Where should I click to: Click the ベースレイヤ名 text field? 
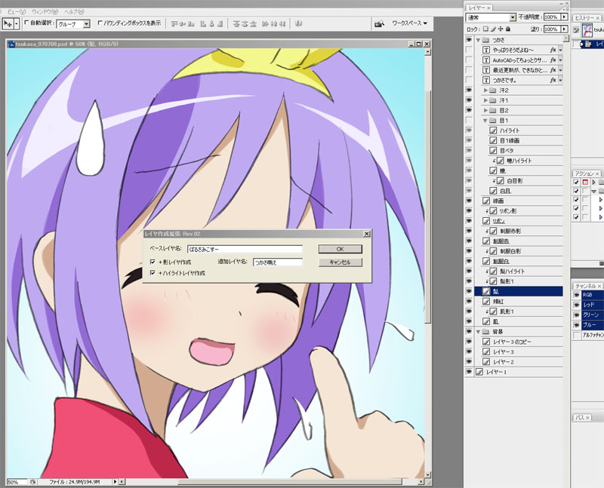[x=245, y=249]
